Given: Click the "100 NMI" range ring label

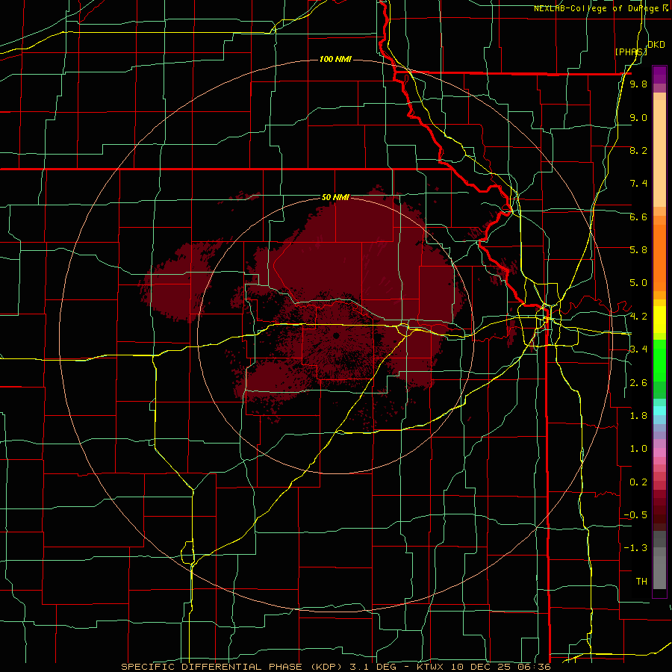Looking at the screenshot, I should (335, 59).
